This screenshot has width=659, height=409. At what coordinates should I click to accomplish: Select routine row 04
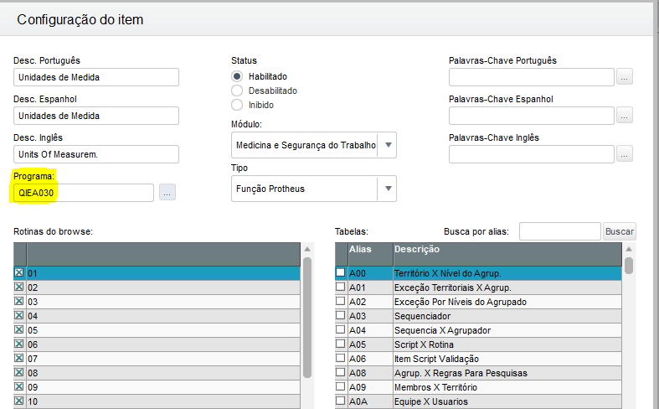(157, 316)
